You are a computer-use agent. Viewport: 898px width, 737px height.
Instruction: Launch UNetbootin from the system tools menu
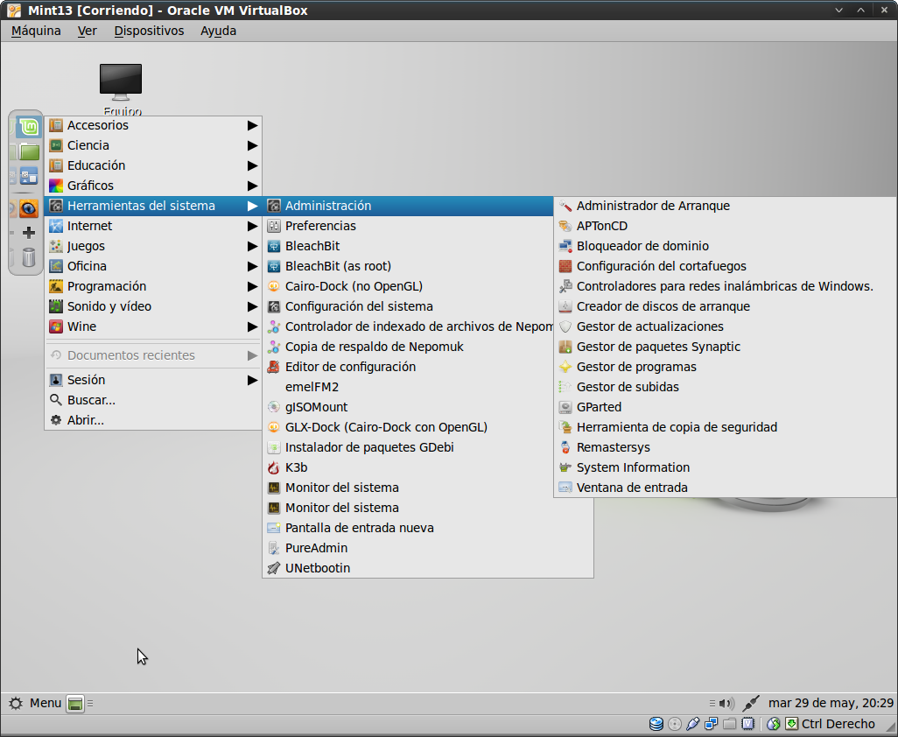(x=317, y=568)
